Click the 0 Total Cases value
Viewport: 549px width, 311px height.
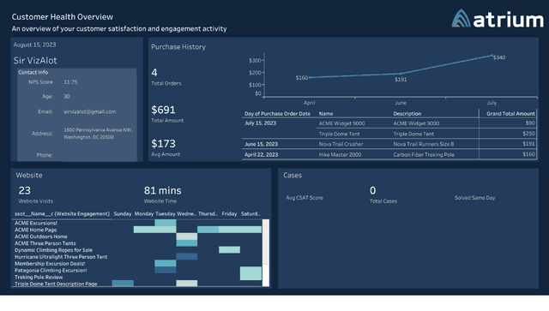tap(372, 190)
